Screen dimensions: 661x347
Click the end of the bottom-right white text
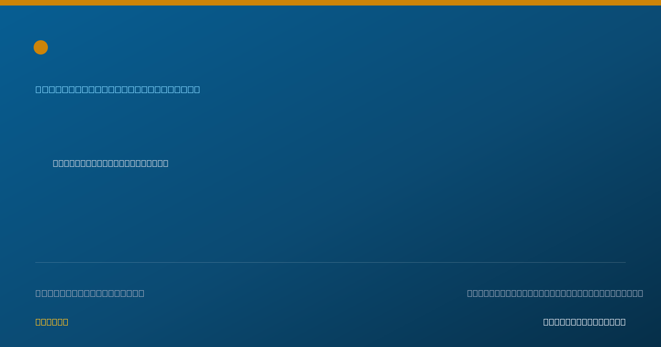[623, 322]
